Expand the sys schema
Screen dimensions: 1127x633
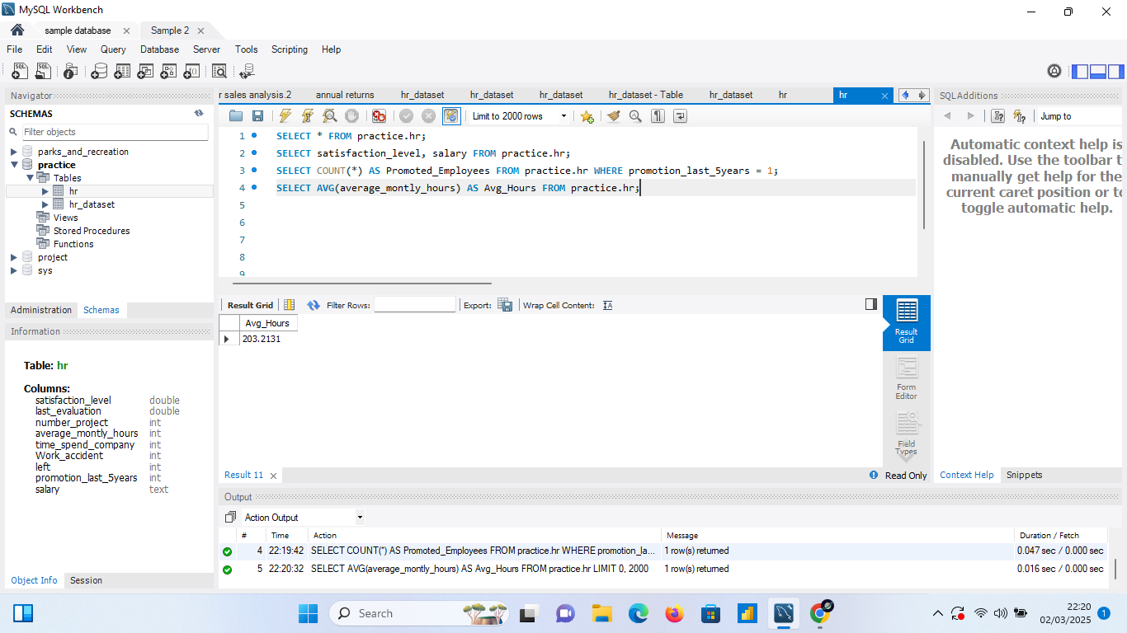[x=14, y=270]
